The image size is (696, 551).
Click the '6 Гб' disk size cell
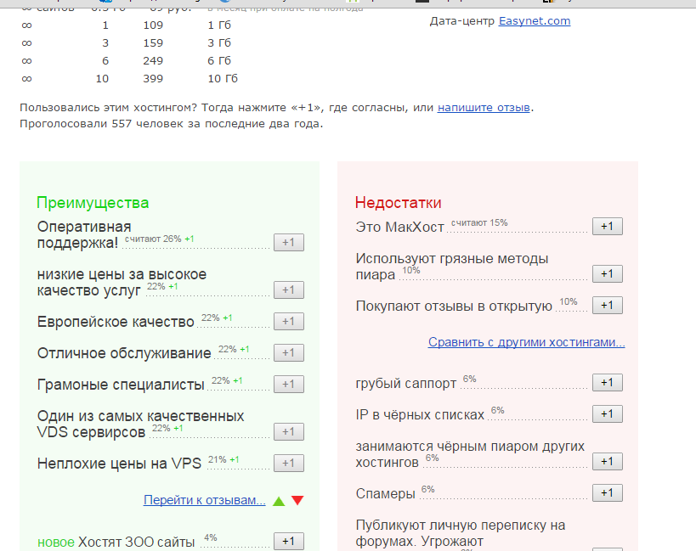(219, 61)
